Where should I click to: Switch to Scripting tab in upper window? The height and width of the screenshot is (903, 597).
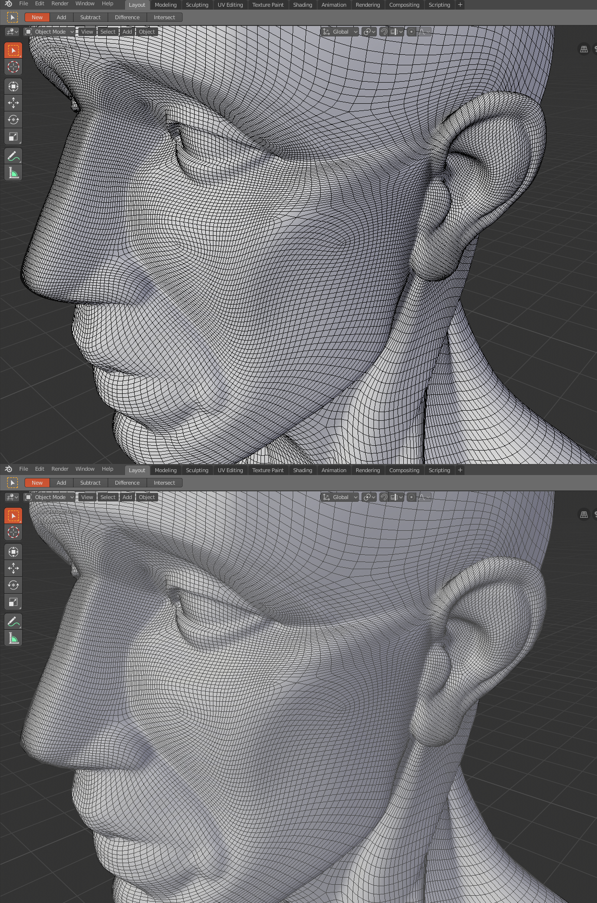tap(439, 5)
